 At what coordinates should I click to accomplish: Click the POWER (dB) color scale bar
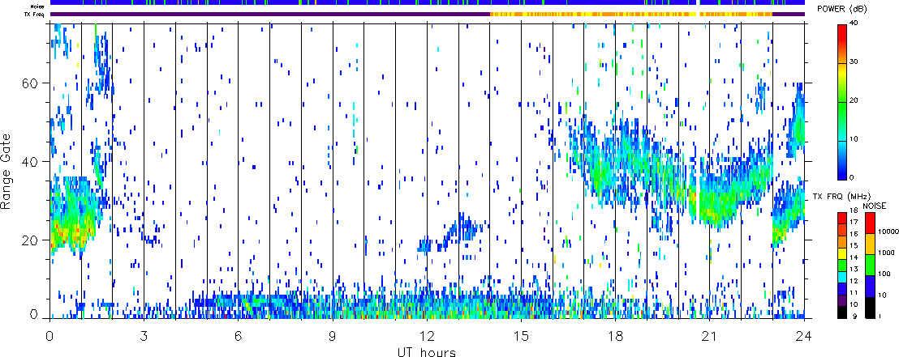tap(842, 101)
